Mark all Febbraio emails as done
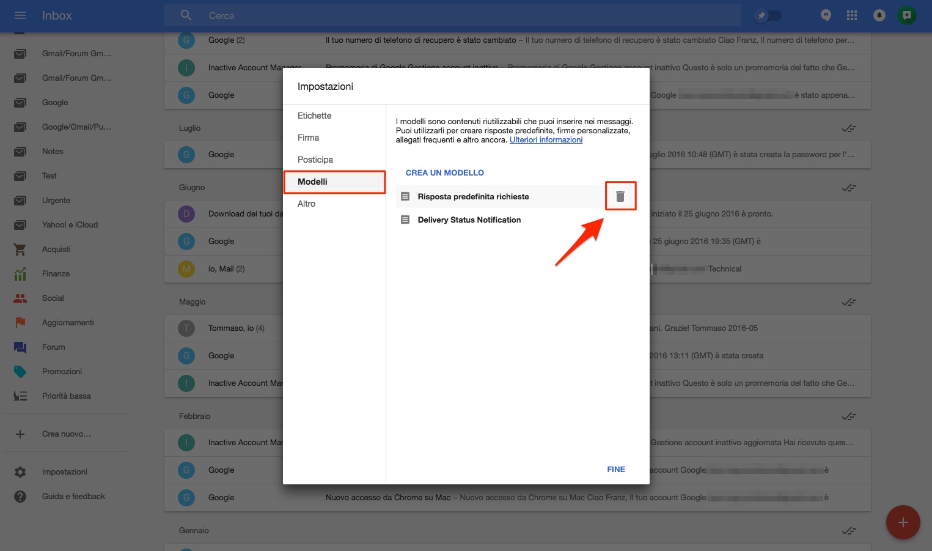This screenshot has width=932, height=551. point(849,416)
